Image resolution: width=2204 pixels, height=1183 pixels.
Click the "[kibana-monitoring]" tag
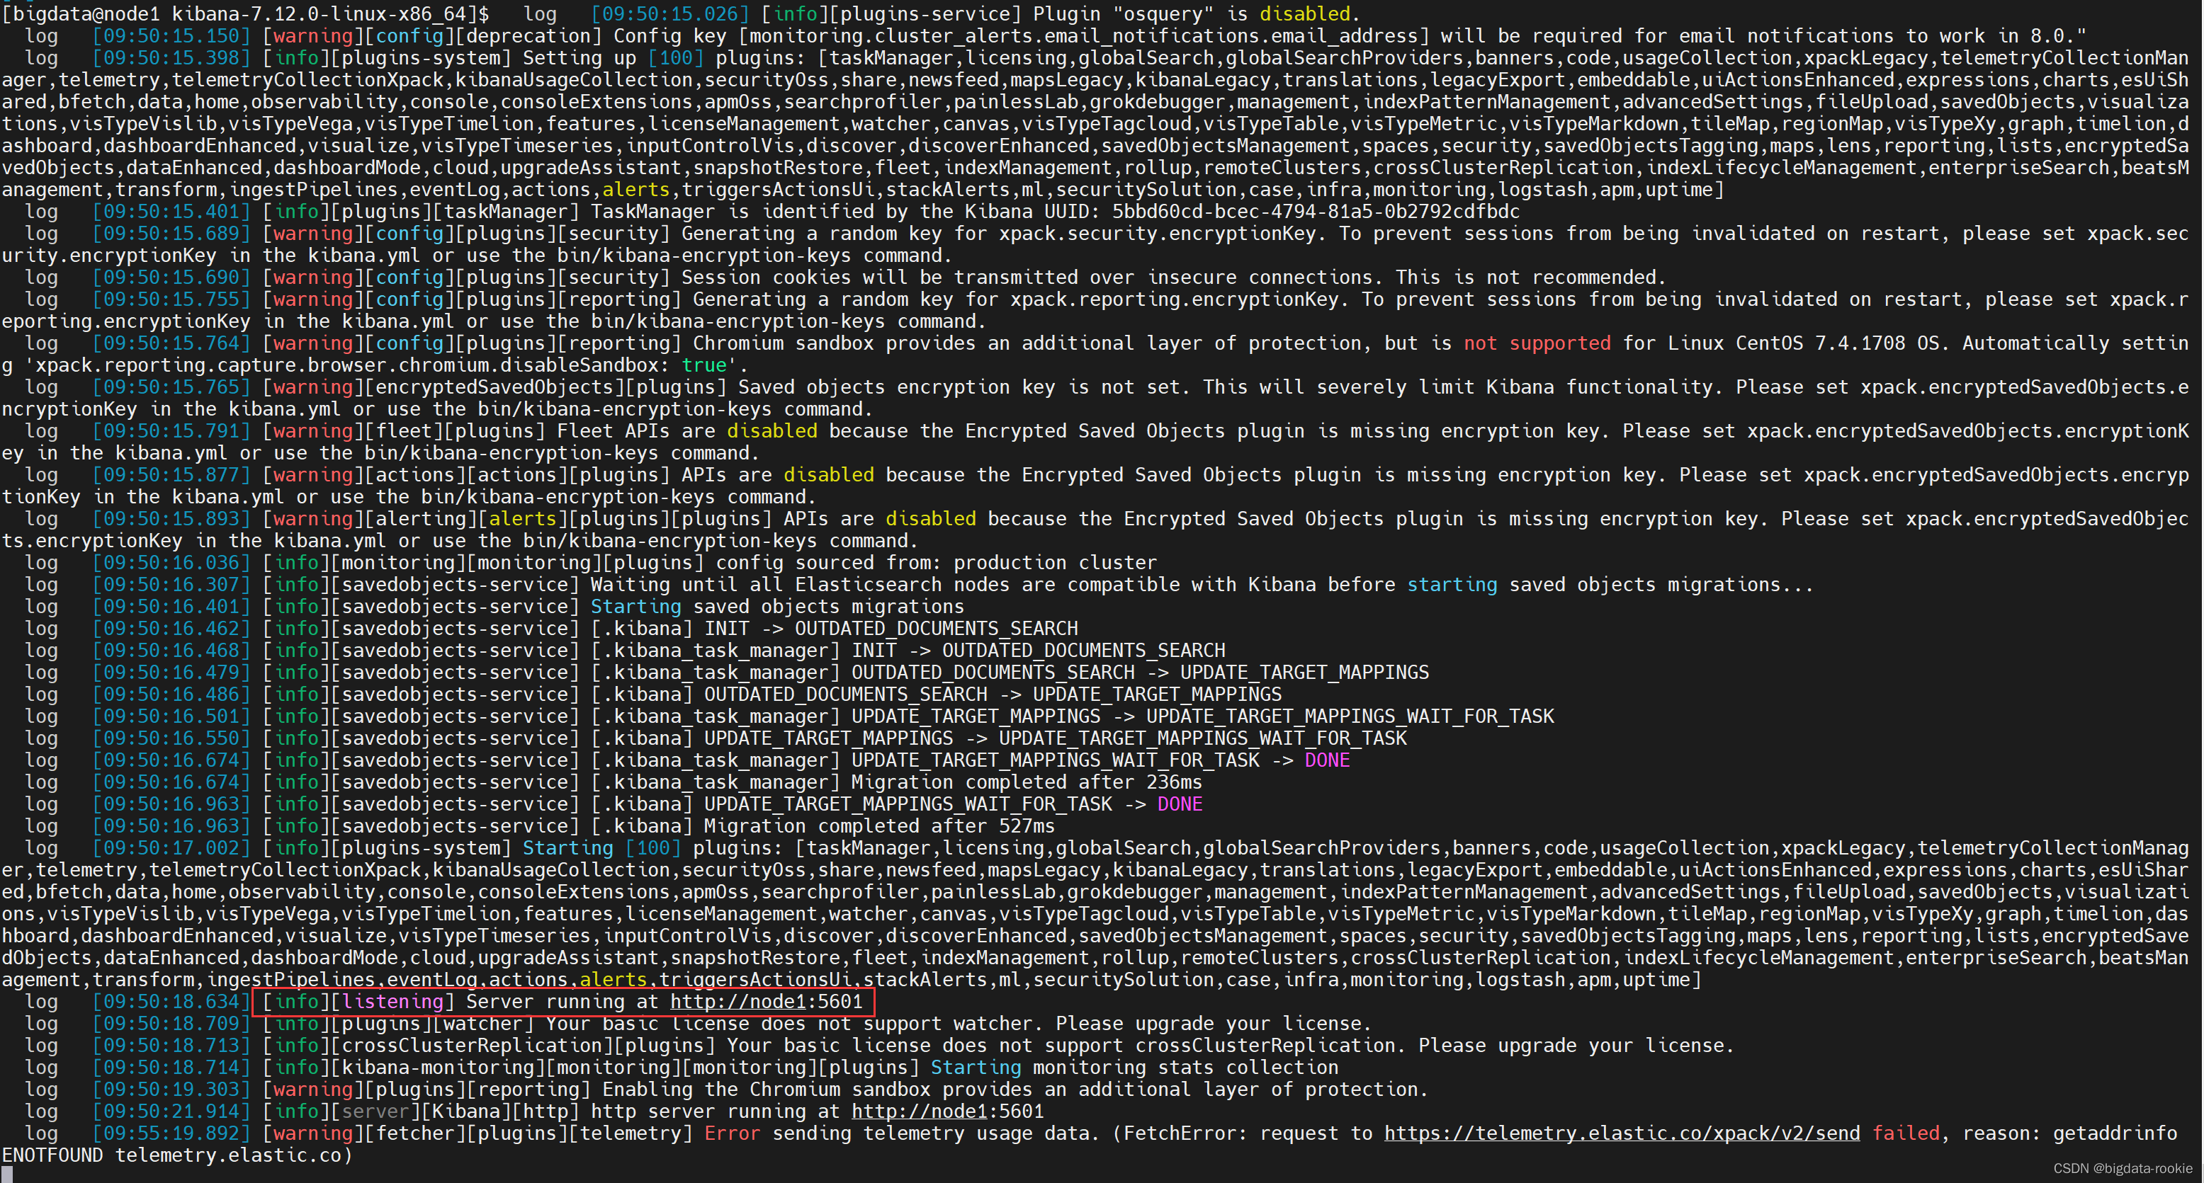pyautogui.click(x=437, y=1067)
